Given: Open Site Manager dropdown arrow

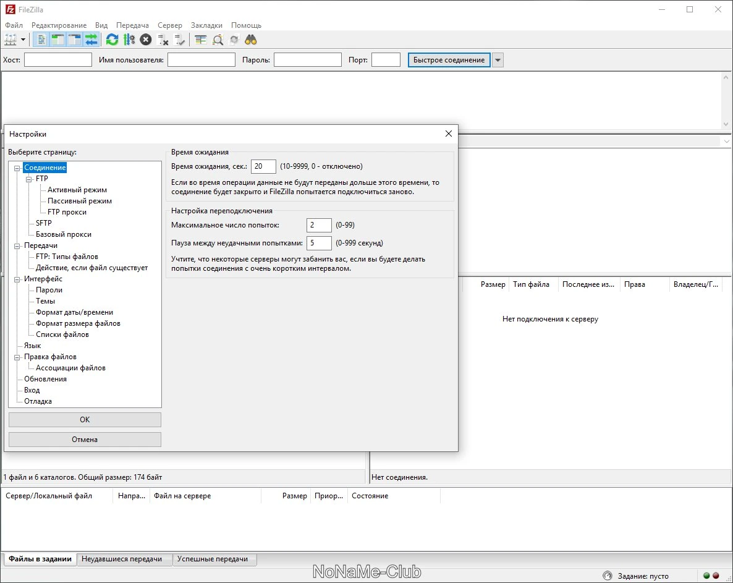Looking at the screenshot, I should click(23, 40).
